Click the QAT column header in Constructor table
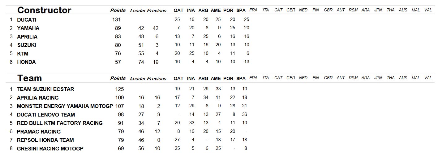The image size is (438, 156). [178, 10]
